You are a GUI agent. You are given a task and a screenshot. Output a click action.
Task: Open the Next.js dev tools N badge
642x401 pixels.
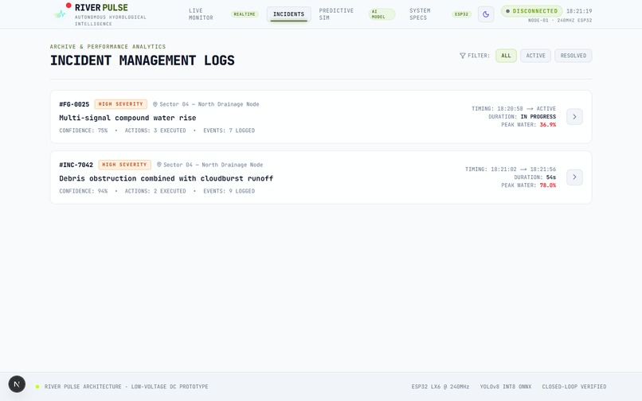(17, 384)
